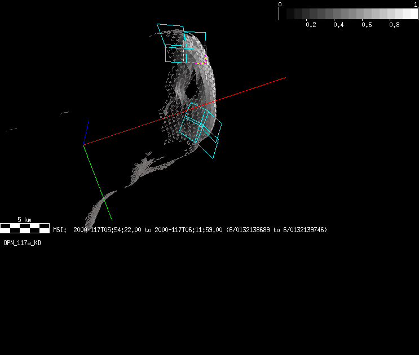
Task: Click the origin where the axes meet
Action: click(83, 145)
